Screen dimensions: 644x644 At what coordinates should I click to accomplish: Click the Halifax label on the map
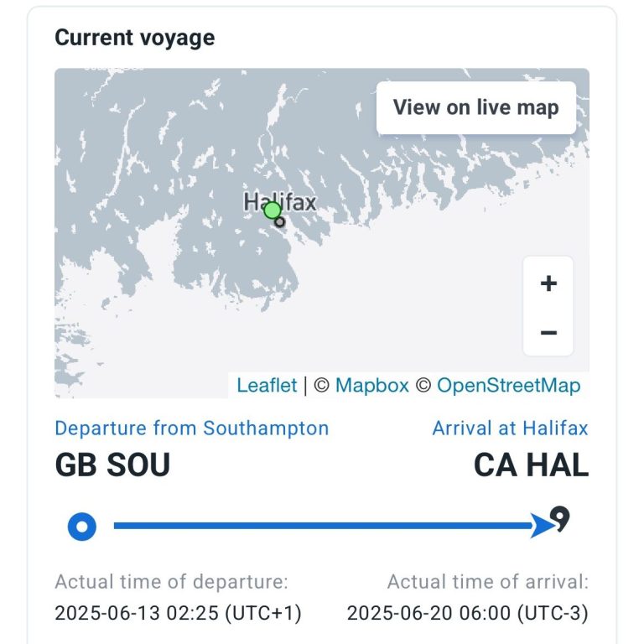[280, 201]
